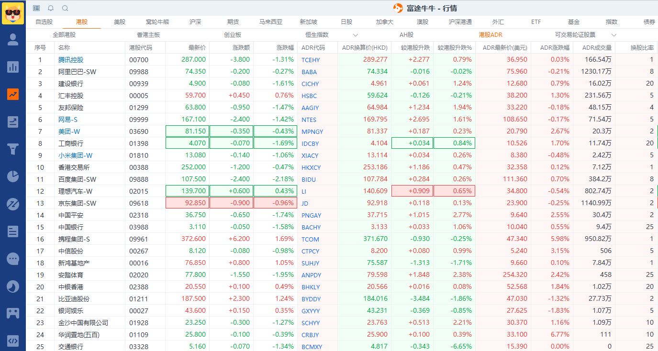Click stock code 02015
Viewport: 658px width, 351px height.
139,191
